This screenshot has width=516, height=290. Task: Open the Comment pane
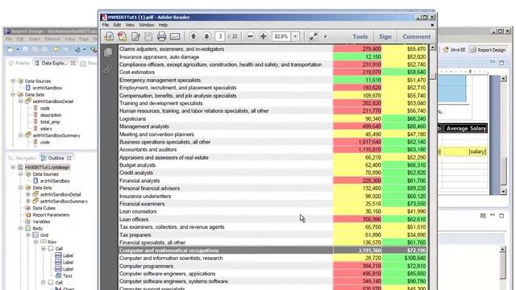(x=416, y=36)
